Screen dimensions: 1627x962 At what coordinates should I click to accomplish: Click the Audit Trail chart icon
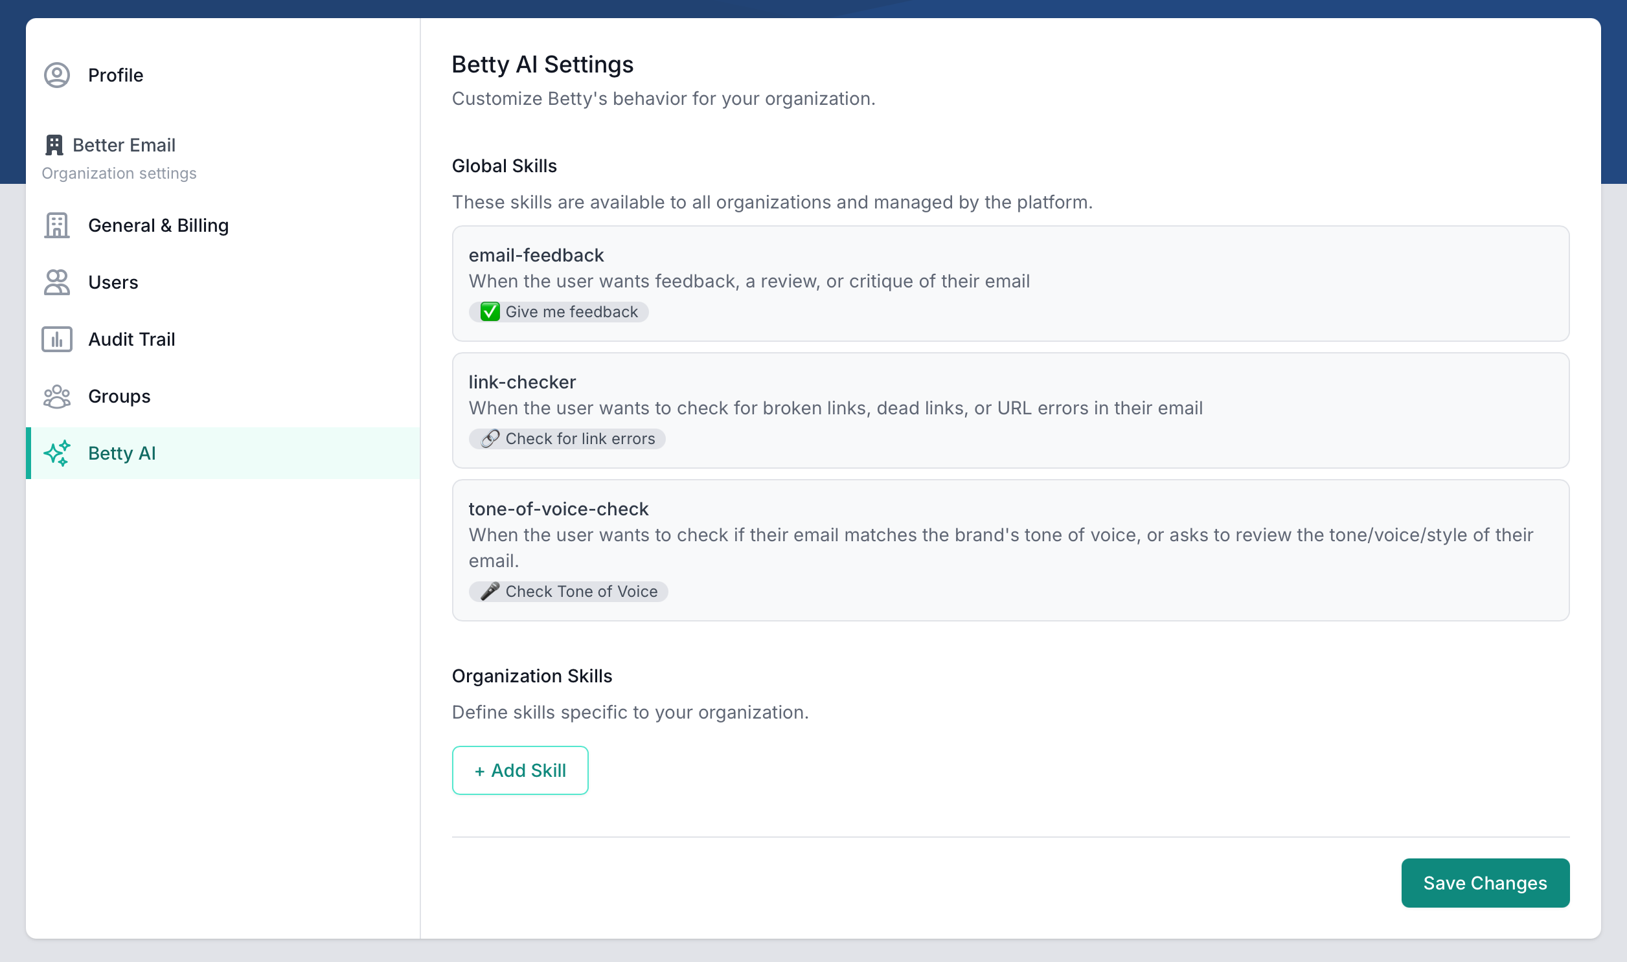(x=57, y=340)
